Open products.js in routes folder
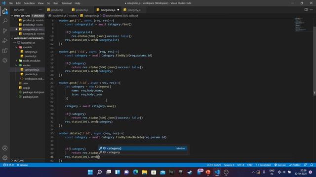Screen dimensions: 316x177 tap(31, 74)
